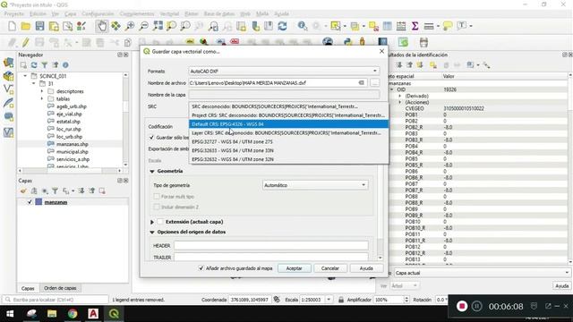
Task: Check the 'Incluir dimensión Z' option
Action: pos(157,207)
